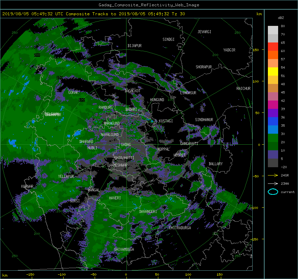Image resolution: width=298 pixels, height=279 pixels.
Task: Click the HAVERI city label
Action: 115,198
